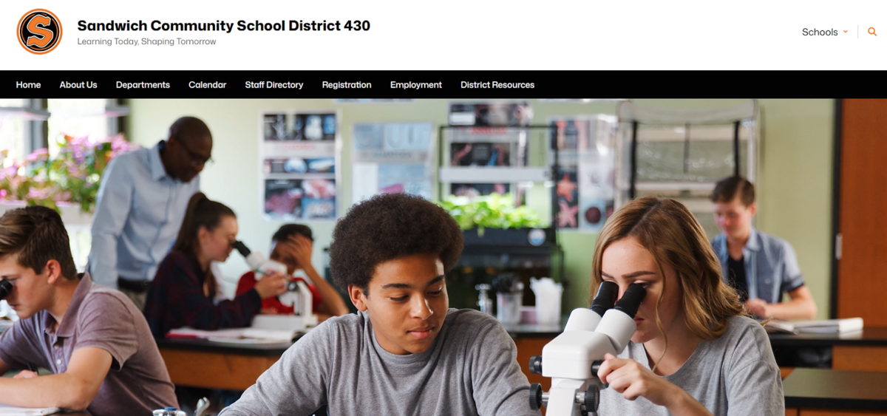The image size is (887, 416).
Task: Click the orange Sandwich 'S' logo
Action: (x=39, y=32)
